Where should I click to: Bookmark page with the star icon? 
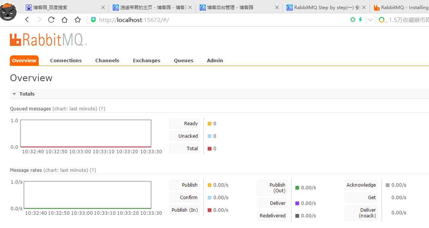[x=78, y=20]
